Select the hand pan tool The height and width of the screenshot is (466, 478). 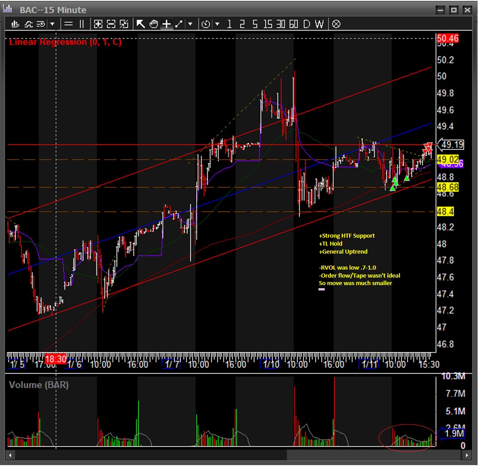coord(154,24)
